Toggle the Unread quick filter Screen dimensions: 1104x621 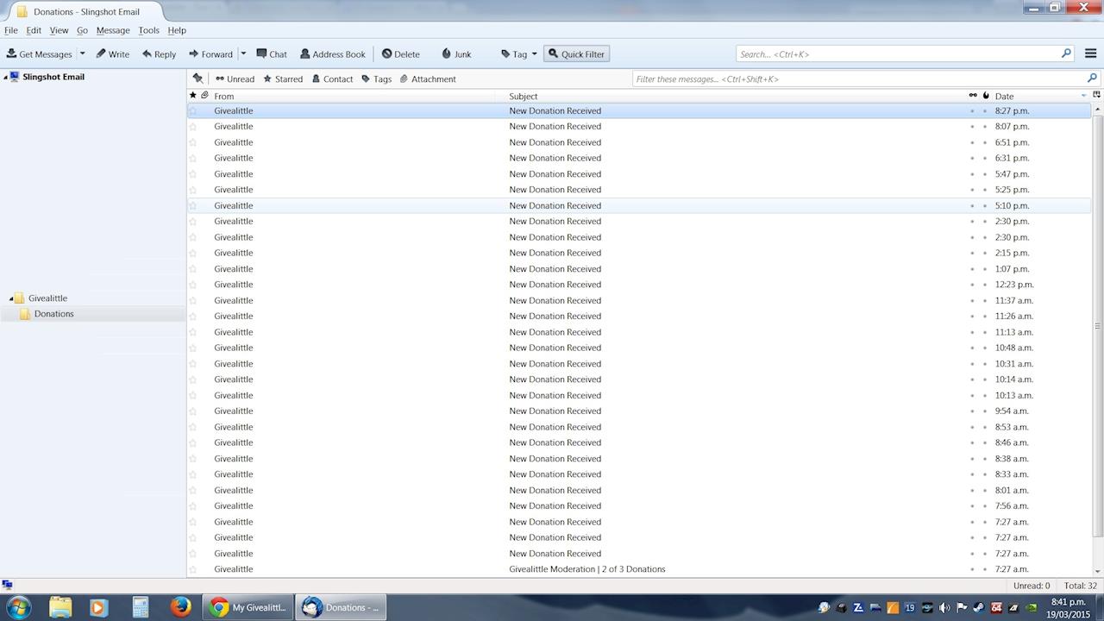pyautogui.click(x=235, y=78)
